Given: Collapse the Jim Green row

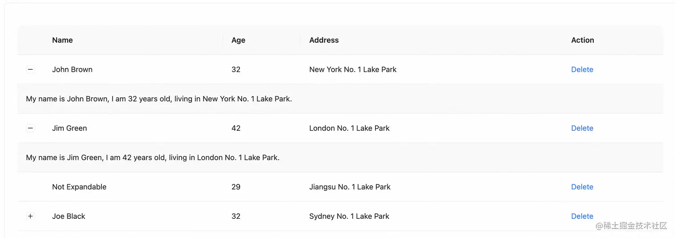Looking at the screenshot, I should point(30,128).
